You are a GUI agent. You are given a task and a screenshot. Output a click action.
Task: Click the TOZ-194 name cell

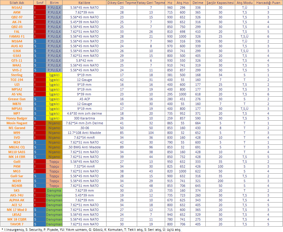tap(17, 80)
